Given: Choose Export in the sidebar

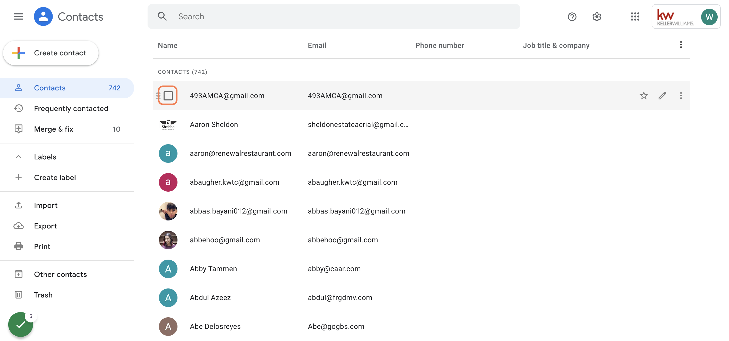Looking at the screenshot, I should 67,226.
